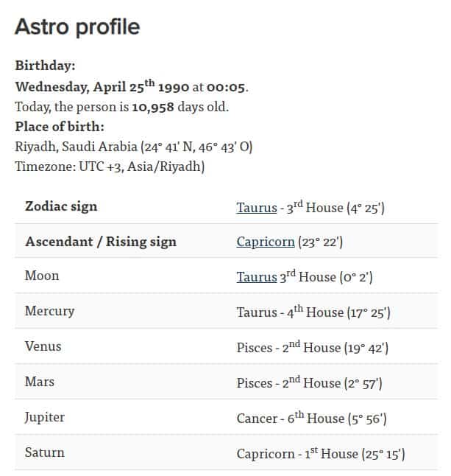This screenshot has height=476, width=451.
Task: Click the Astro profile heading
Action: (x=77, y=27)
